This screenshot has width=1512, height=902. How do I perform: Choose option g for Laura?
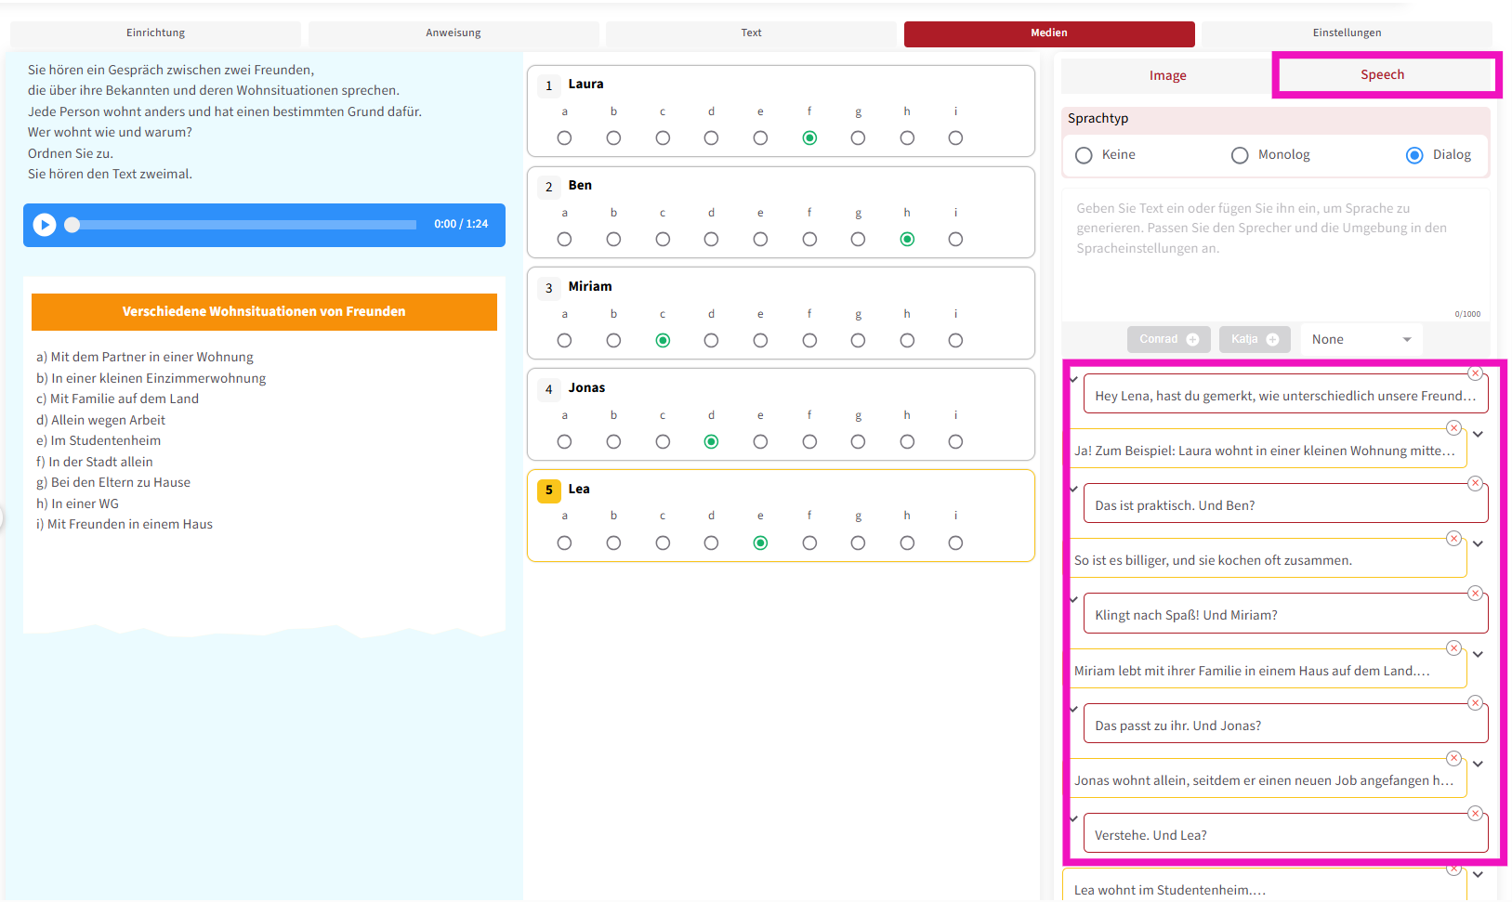coord(858,138)
